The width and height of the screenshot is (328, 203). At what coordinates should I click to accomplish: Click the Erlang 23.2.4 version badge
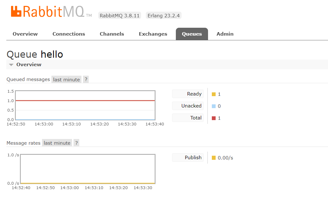164,15
